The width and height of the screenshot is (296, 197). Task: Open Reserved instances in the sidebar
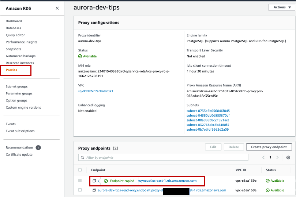pyautogui.click(x=20, y=63)
